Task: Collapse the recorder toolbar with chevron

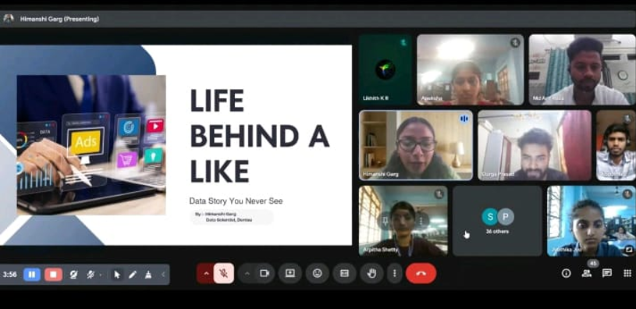Action: (x=163, y=275)
